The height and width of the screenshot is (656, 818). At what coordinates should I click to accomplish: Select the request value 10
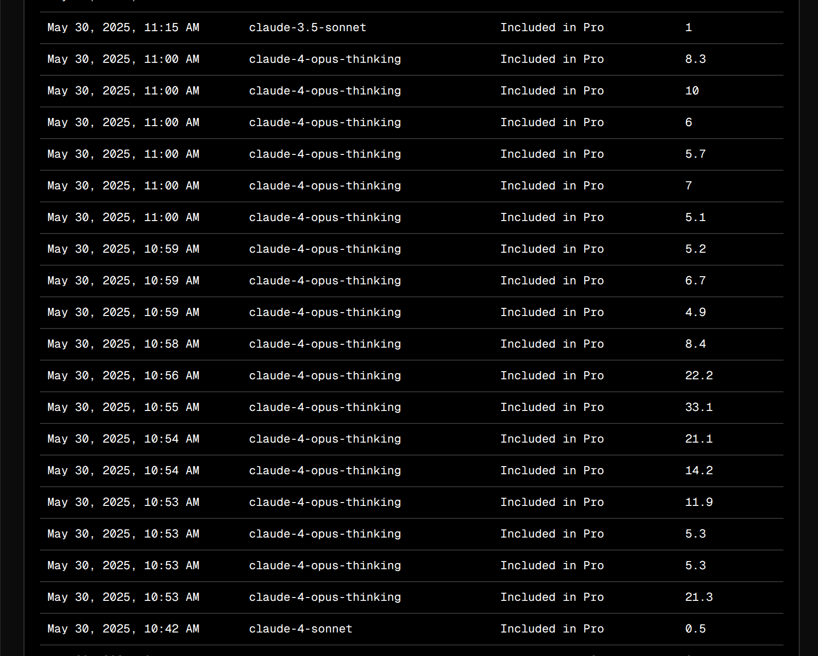point(692,91)
